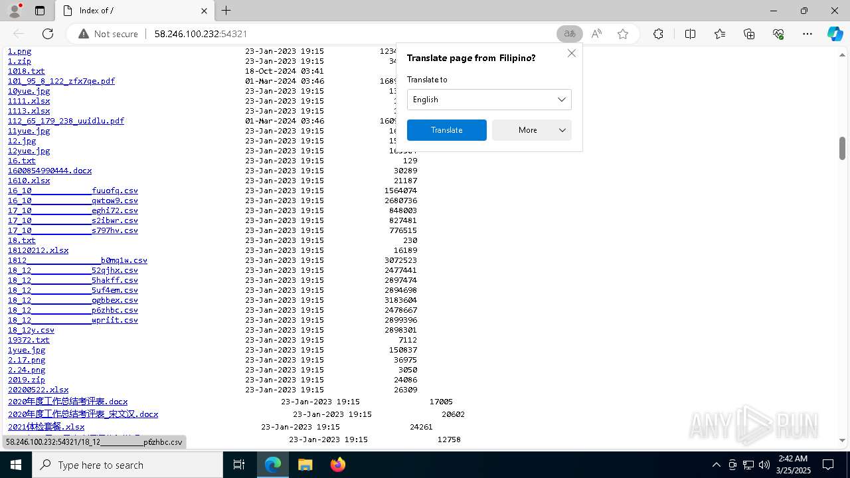View the Not secure site info
The height and width of the screenshot is (478, 850).
[108, 34]
